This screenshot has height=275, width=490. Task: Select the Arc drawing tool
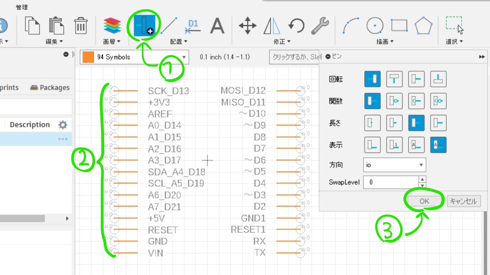351,26
